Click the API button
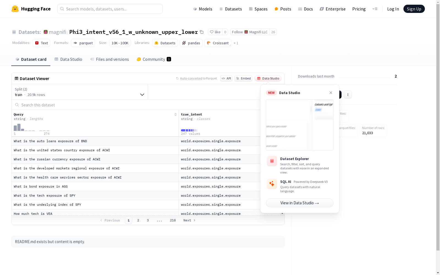The width and height of the screenshot is (440, 275). coord(226,78)
